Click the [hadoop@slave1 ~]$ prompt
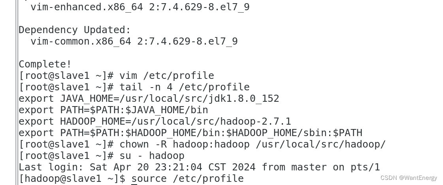This screenshot has height=185, width=443. click(72, 179)
